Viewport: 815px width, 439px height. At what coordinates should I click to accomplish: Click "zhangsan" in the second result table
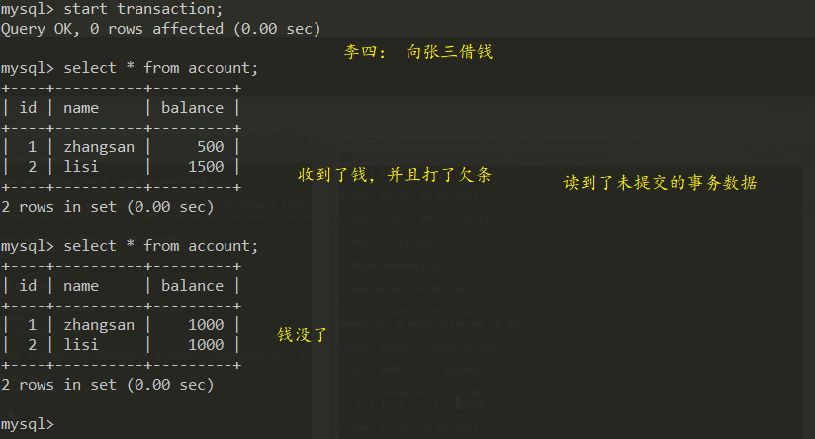[x=99, y=325]
